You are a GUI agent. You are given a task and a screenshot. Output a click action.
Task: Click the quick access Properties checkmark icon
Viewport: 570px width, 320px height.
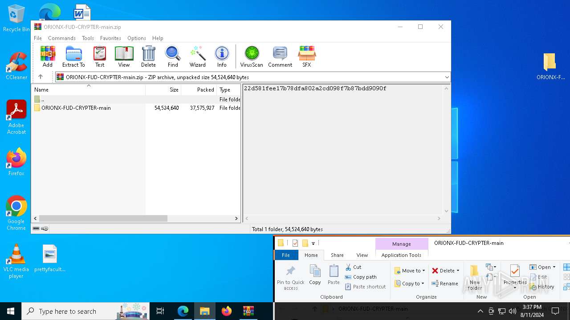pyautogui.click(x=295, y=243)
